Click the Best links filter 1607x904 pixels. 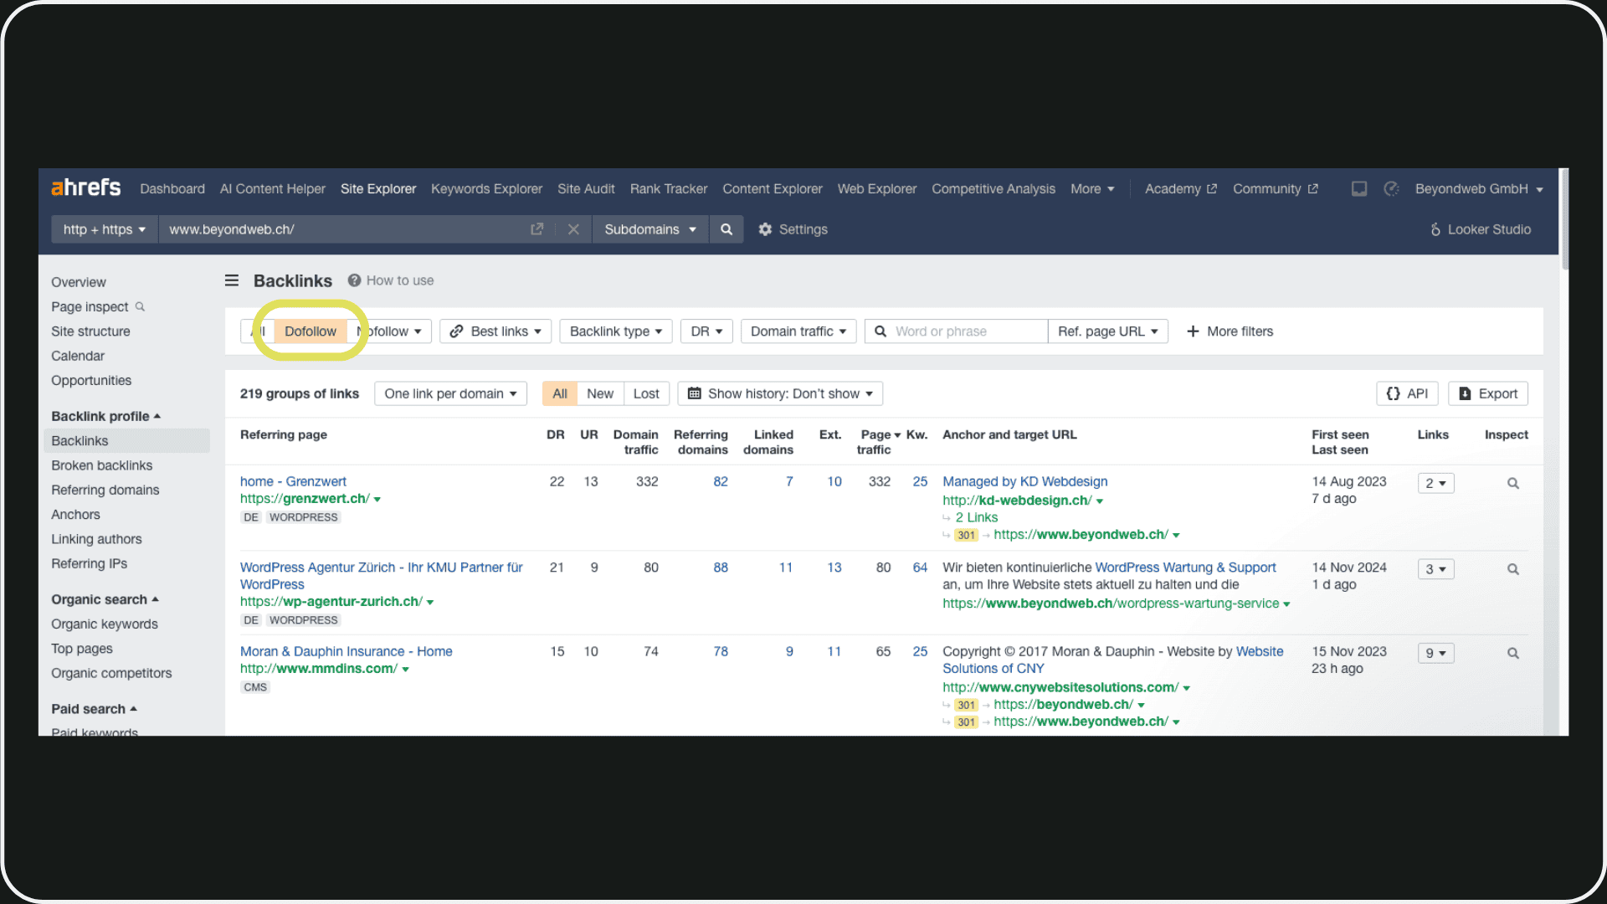pos(495,331)
